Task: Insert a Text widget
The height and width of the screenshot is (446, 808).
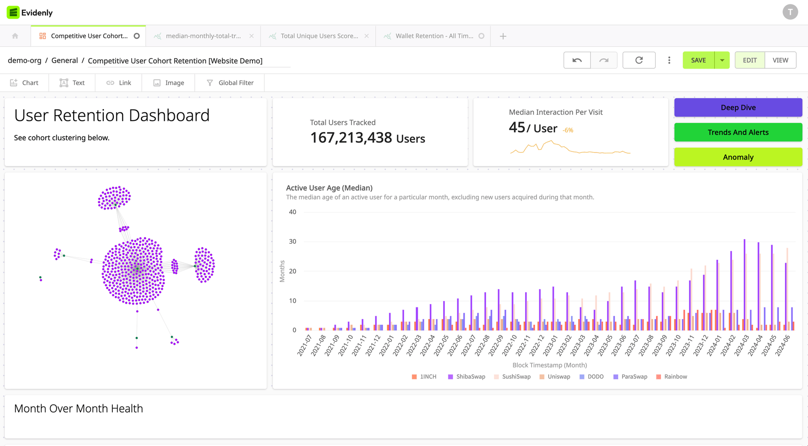Action: [72, 83]
